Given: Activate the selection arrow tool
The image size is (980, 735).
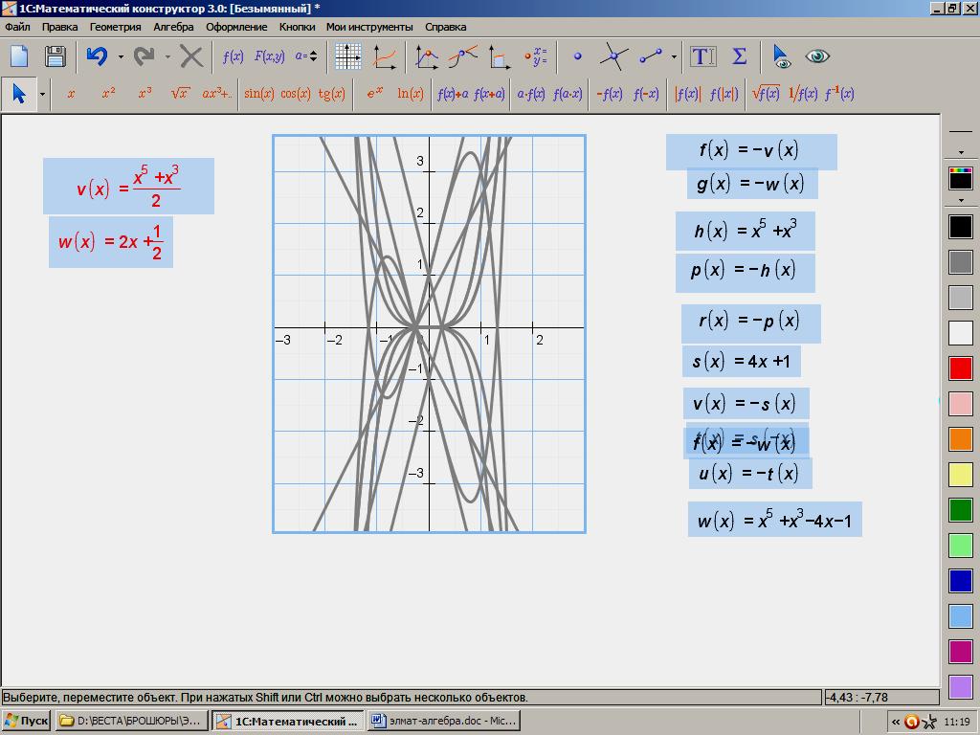Looking at the screenshot, I should coord(19,94).
